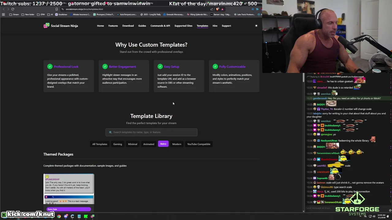
Task: Open the Stream bookmarks folder
Action: click(x=14, y=14)
